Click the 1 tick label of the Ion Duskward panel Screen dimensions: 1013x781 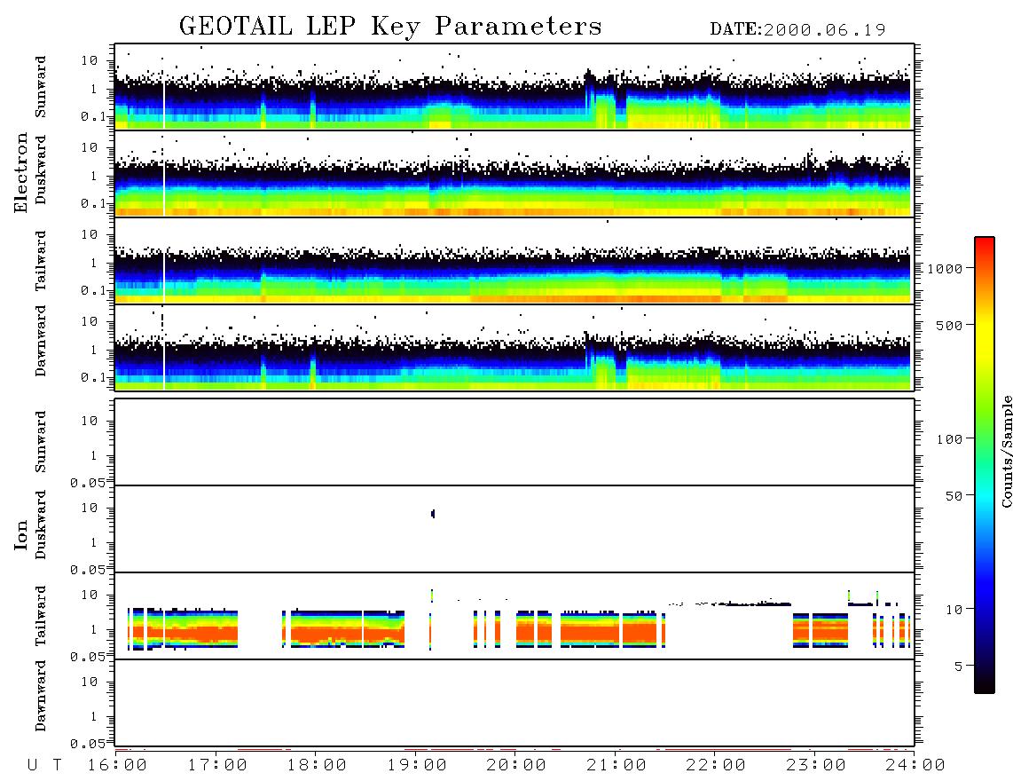pyautogui.click(x=94, y=542)
